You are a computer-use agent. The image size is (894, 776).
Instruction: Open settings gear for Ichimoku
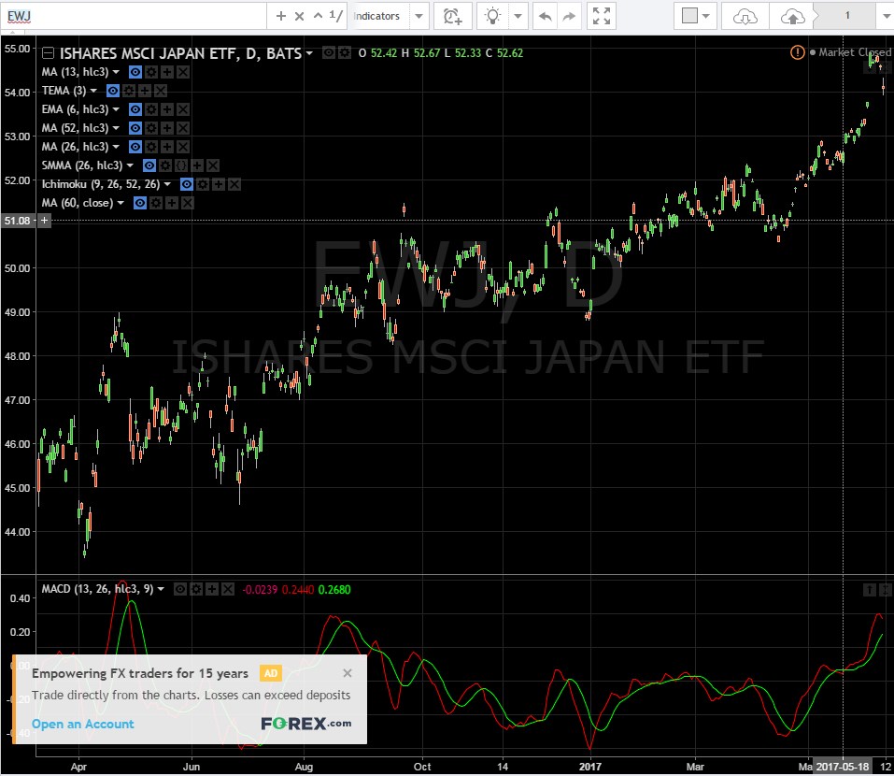(203, 184)
